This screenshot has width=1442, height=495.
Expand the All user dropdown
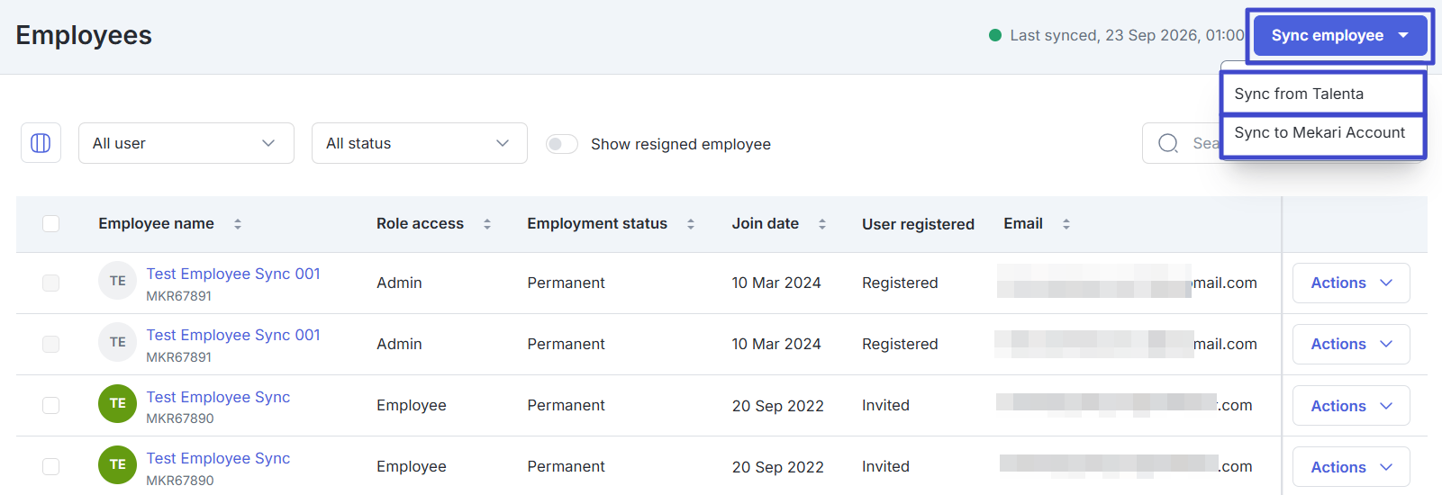pos(186,143)
